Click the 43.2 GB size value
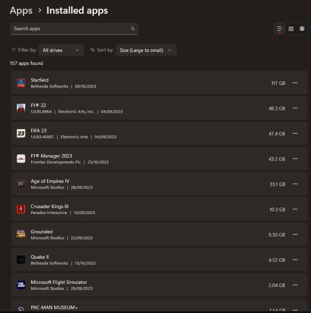 click(277, 159)
